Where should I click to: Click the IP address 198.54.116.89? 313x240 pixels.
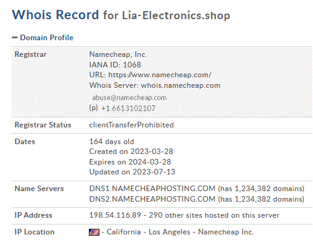115,215
